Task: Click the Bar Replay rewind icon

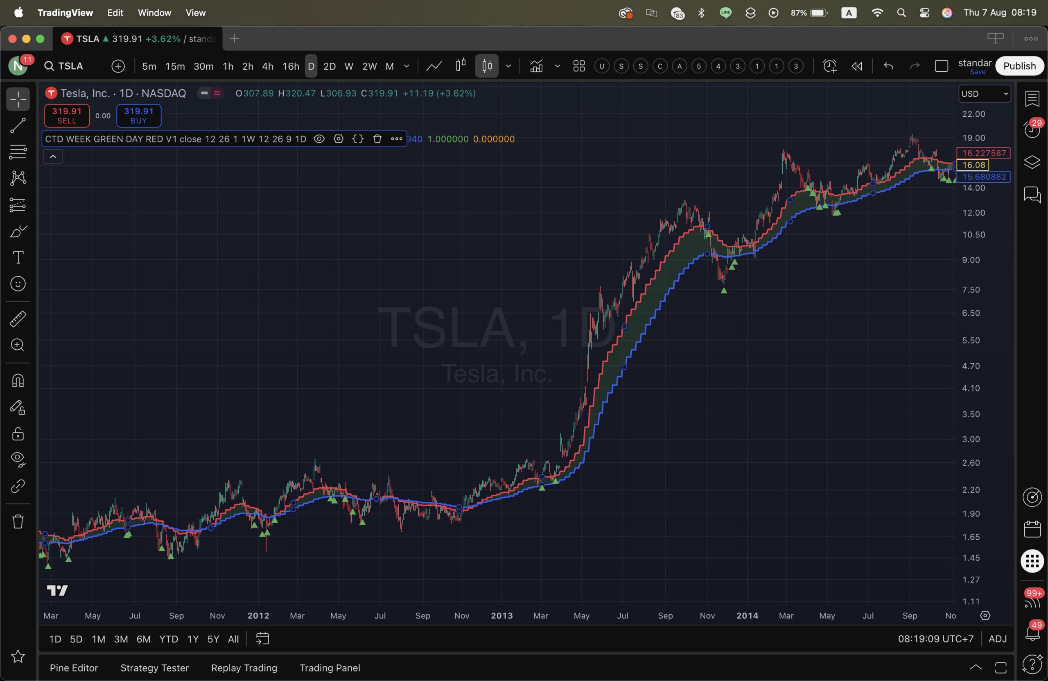Action: [x=856, y=66]
